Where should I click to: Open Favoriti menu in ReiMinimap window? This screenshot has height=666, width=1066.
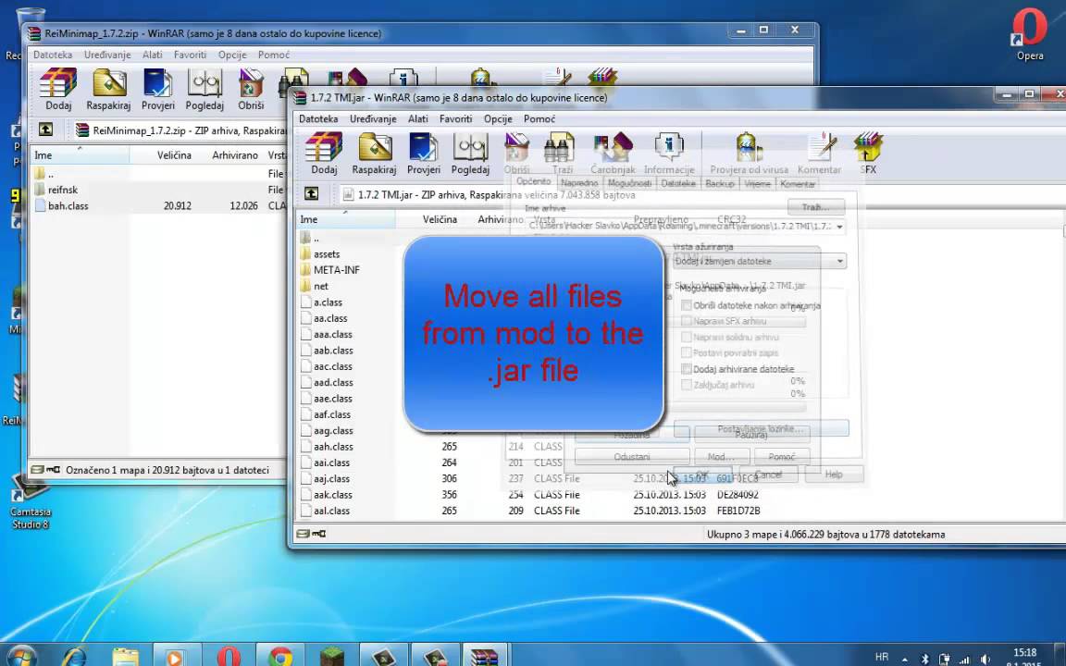(190, 55)
